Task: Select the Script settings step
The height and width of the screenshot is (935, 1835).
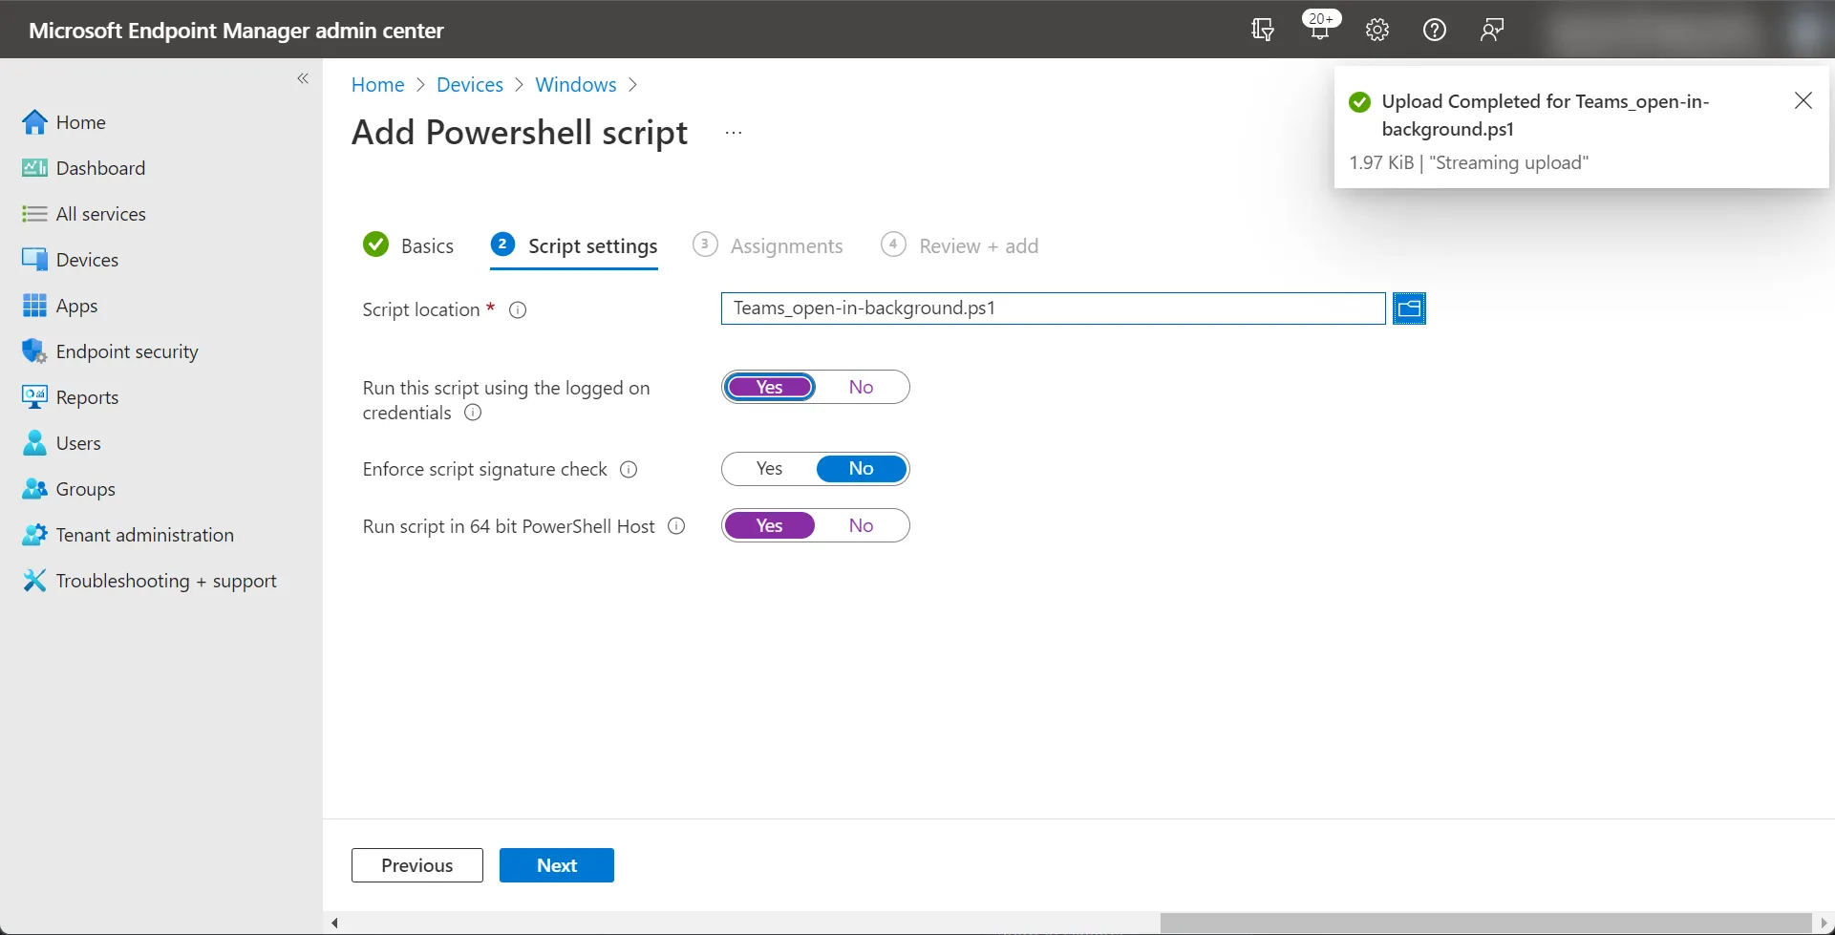Action: (x=574, y=245)
